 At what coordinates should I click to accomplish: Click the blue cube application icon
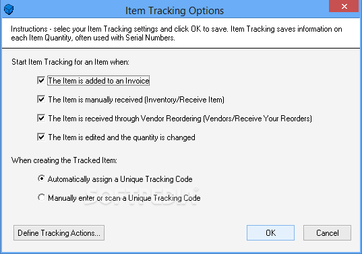[9, 9]
